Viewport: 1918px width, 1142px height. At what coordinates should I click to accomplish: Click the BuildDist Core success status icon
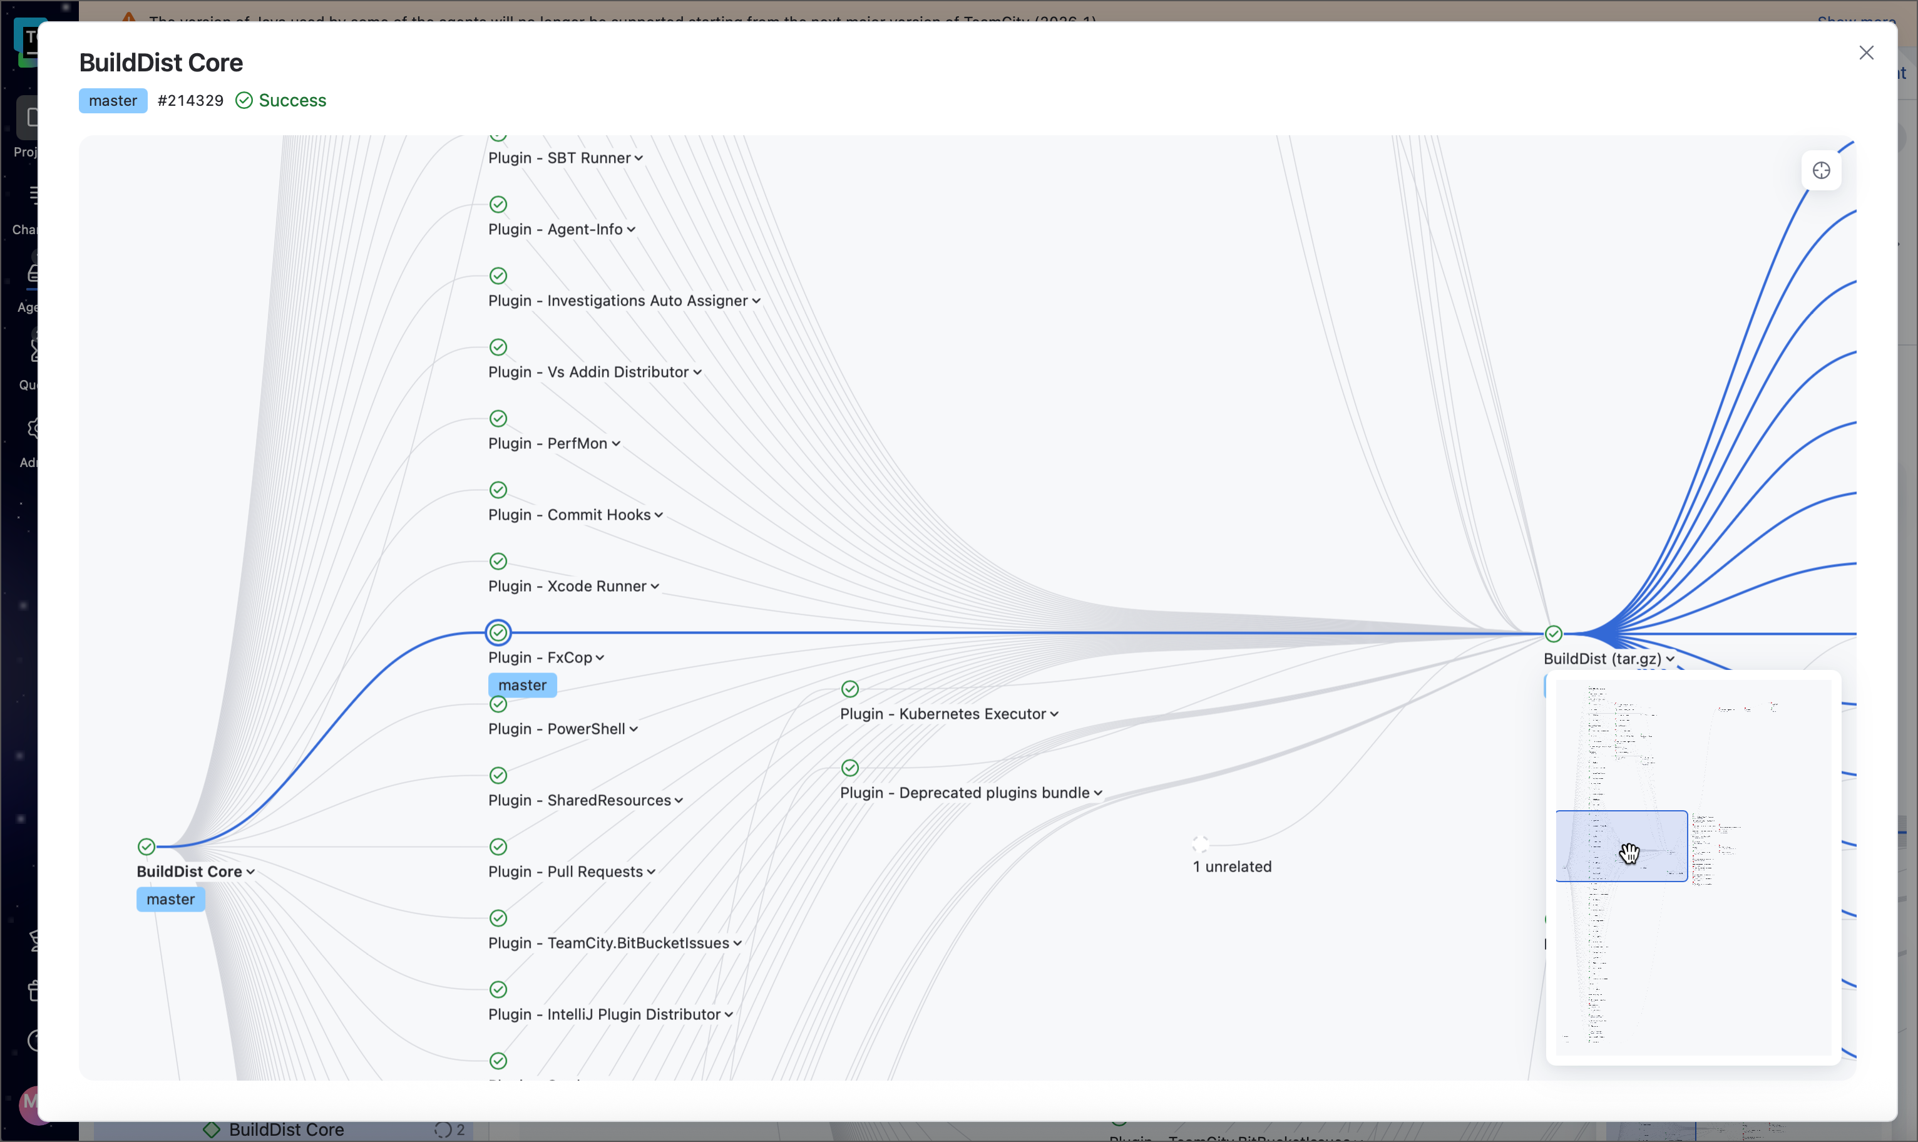point(146,846)
